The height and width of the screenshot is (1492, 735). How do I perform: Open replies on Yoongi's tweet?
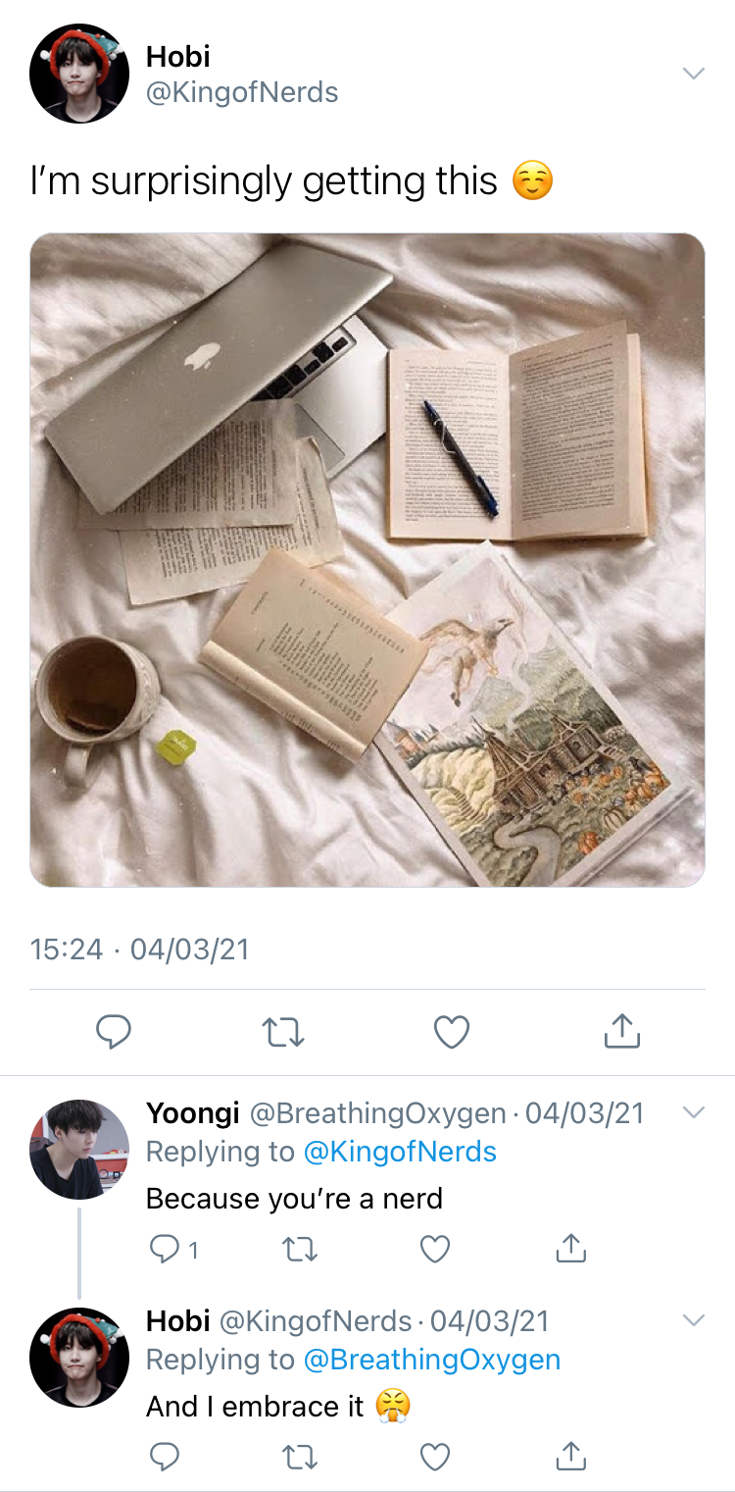(x=173, y=1249)
